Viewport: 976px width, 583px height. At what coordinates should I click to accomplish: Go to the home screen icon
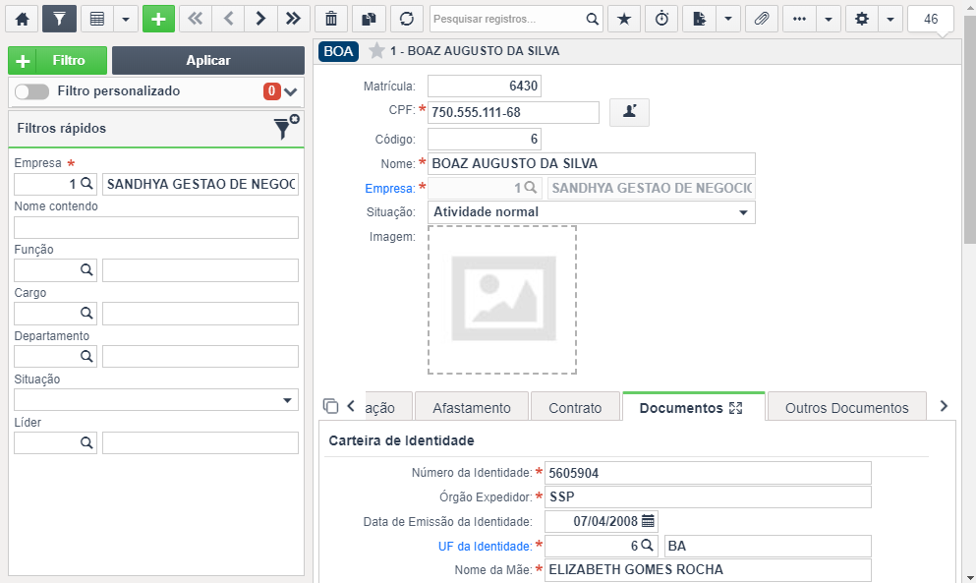22,19
